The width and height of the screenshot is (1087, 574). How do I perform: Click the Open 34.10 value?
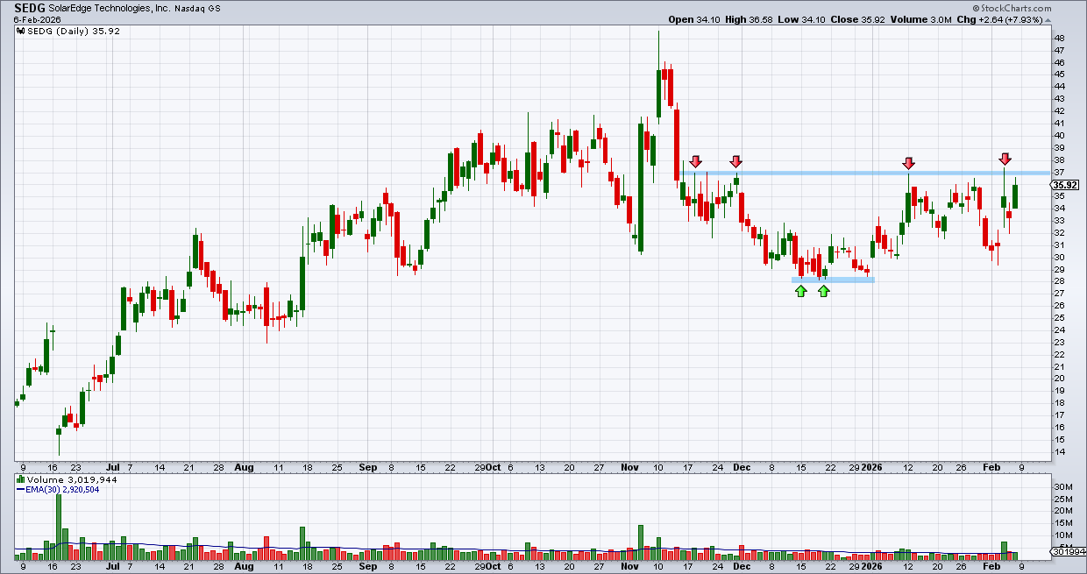point(693,19)
